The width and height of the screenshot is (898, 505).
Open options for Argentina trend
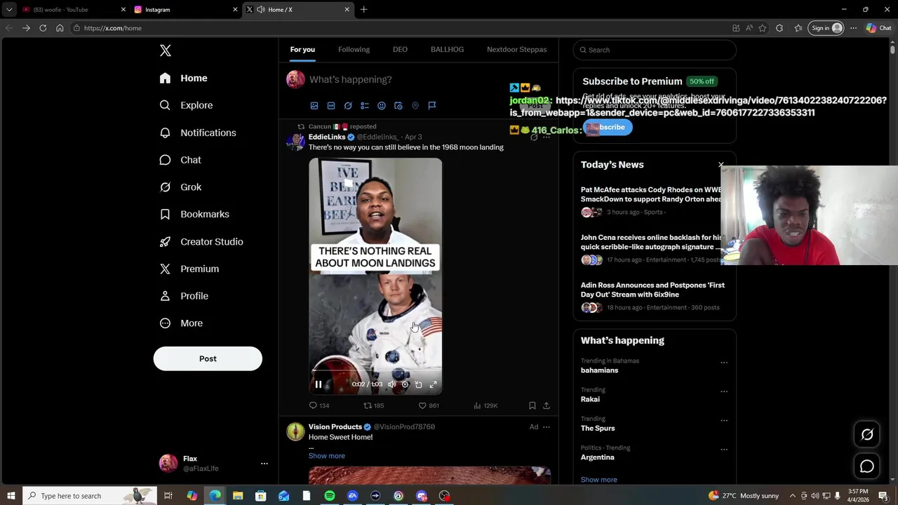[x=724, y=450]
